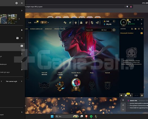This screenshot has width=148, height=119.
Task: Switch Her zaman açık option to next value
Action: 22,81
